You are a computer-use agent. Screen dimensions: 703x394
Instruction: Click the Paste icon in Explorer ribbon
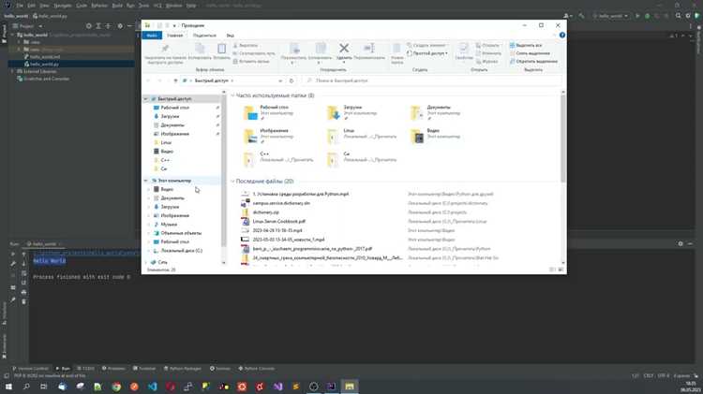(221, 49)
